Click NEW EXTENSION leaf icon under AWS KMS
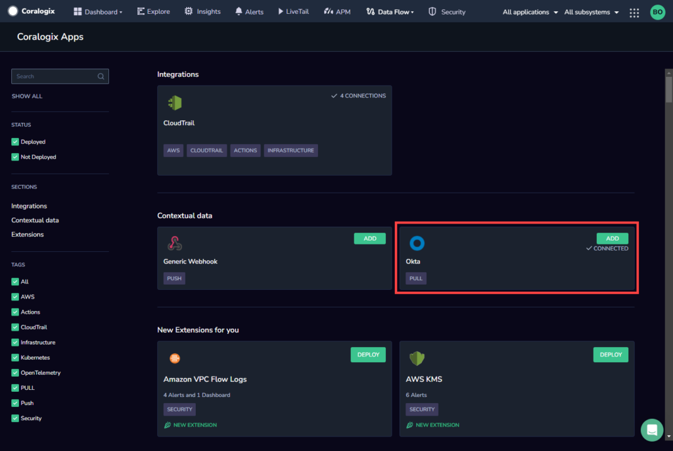 point(410,425)
